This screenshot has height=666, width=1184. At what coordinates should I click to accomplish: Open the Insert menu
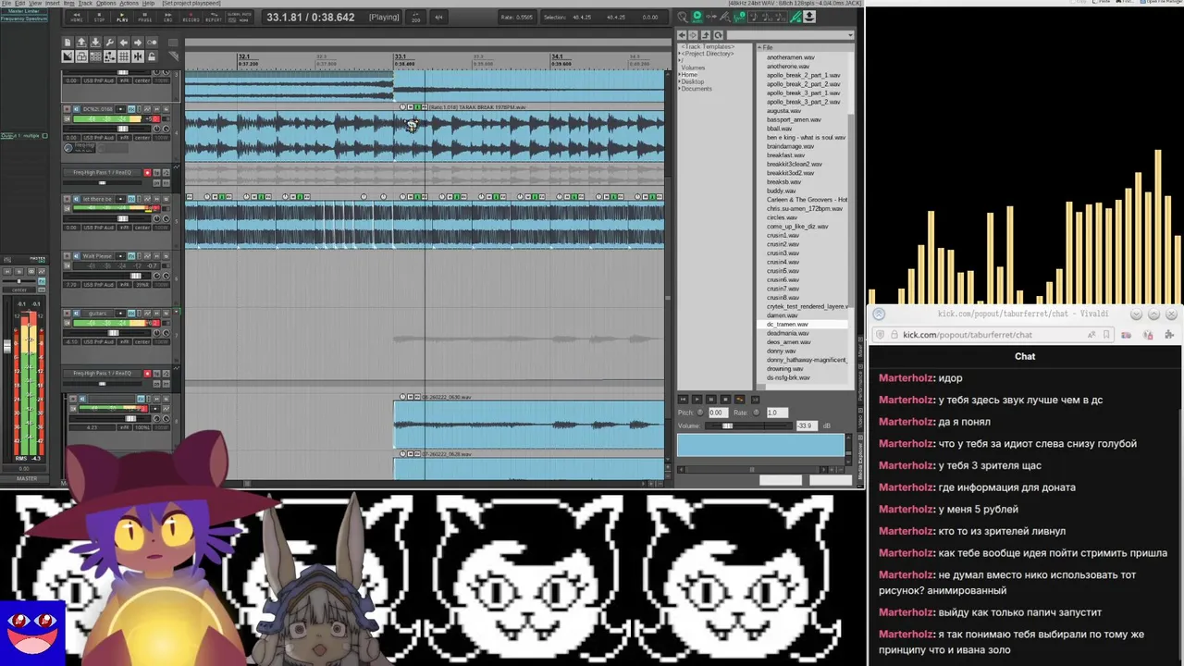point(52,4)
